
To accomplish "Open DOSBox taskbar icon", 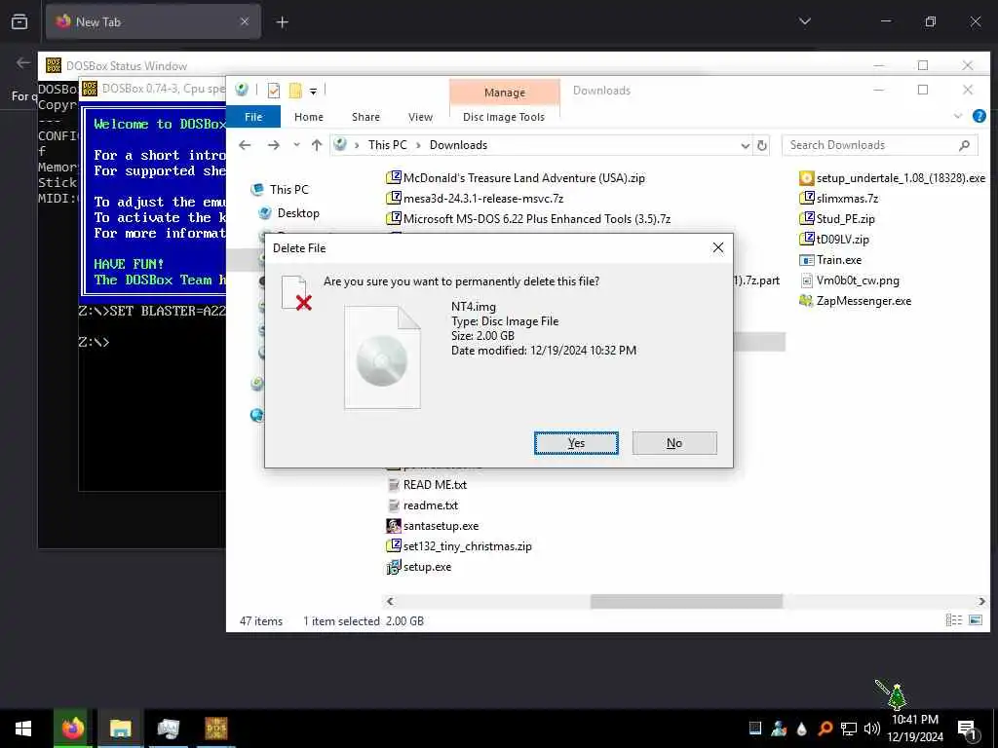I will (215, 729).
